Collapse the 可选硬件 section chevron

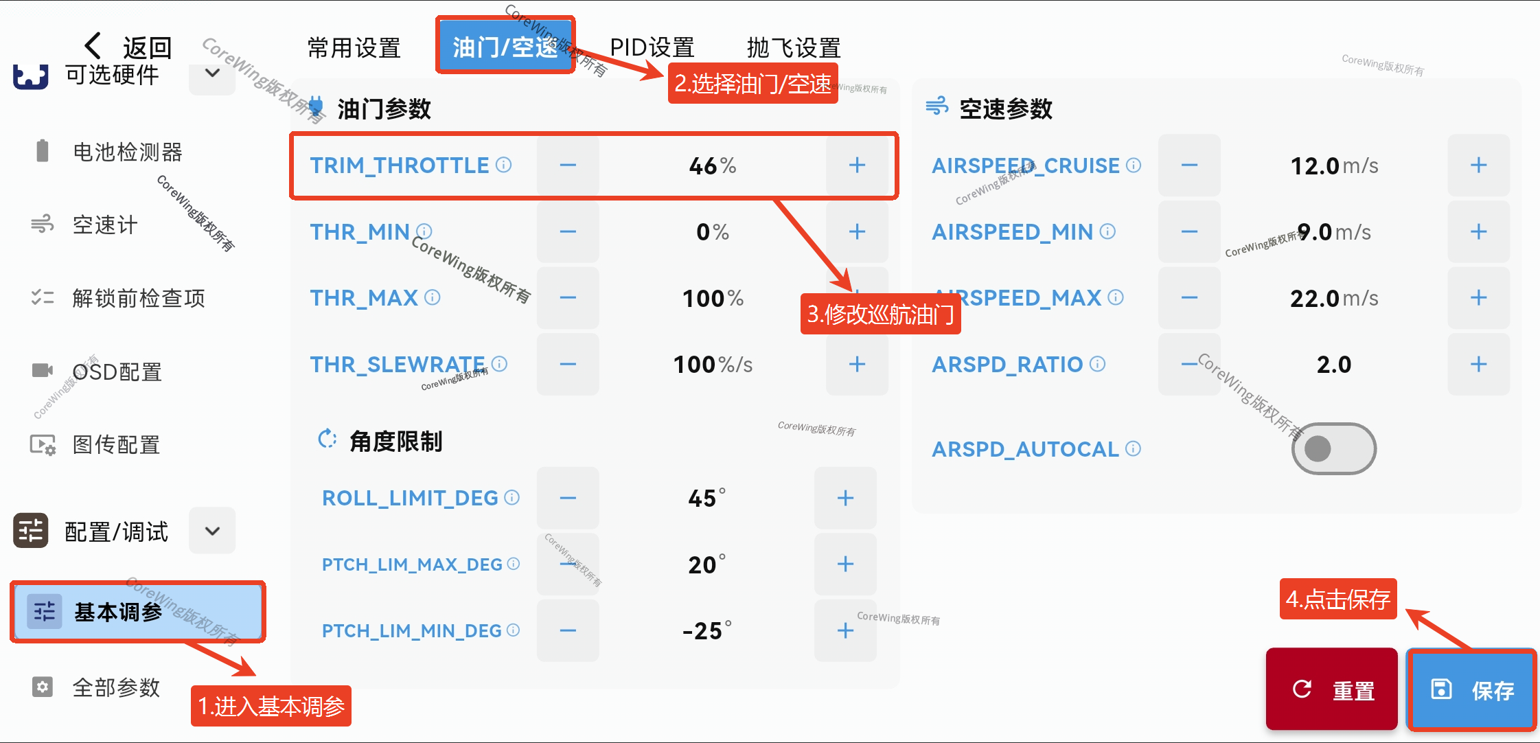click(x=212, y=73)
